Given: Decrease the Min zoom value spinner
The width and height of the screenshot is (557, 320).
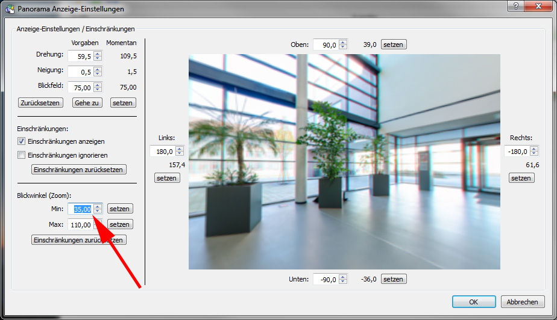Looking at the screenshot, I should point(98,212).
